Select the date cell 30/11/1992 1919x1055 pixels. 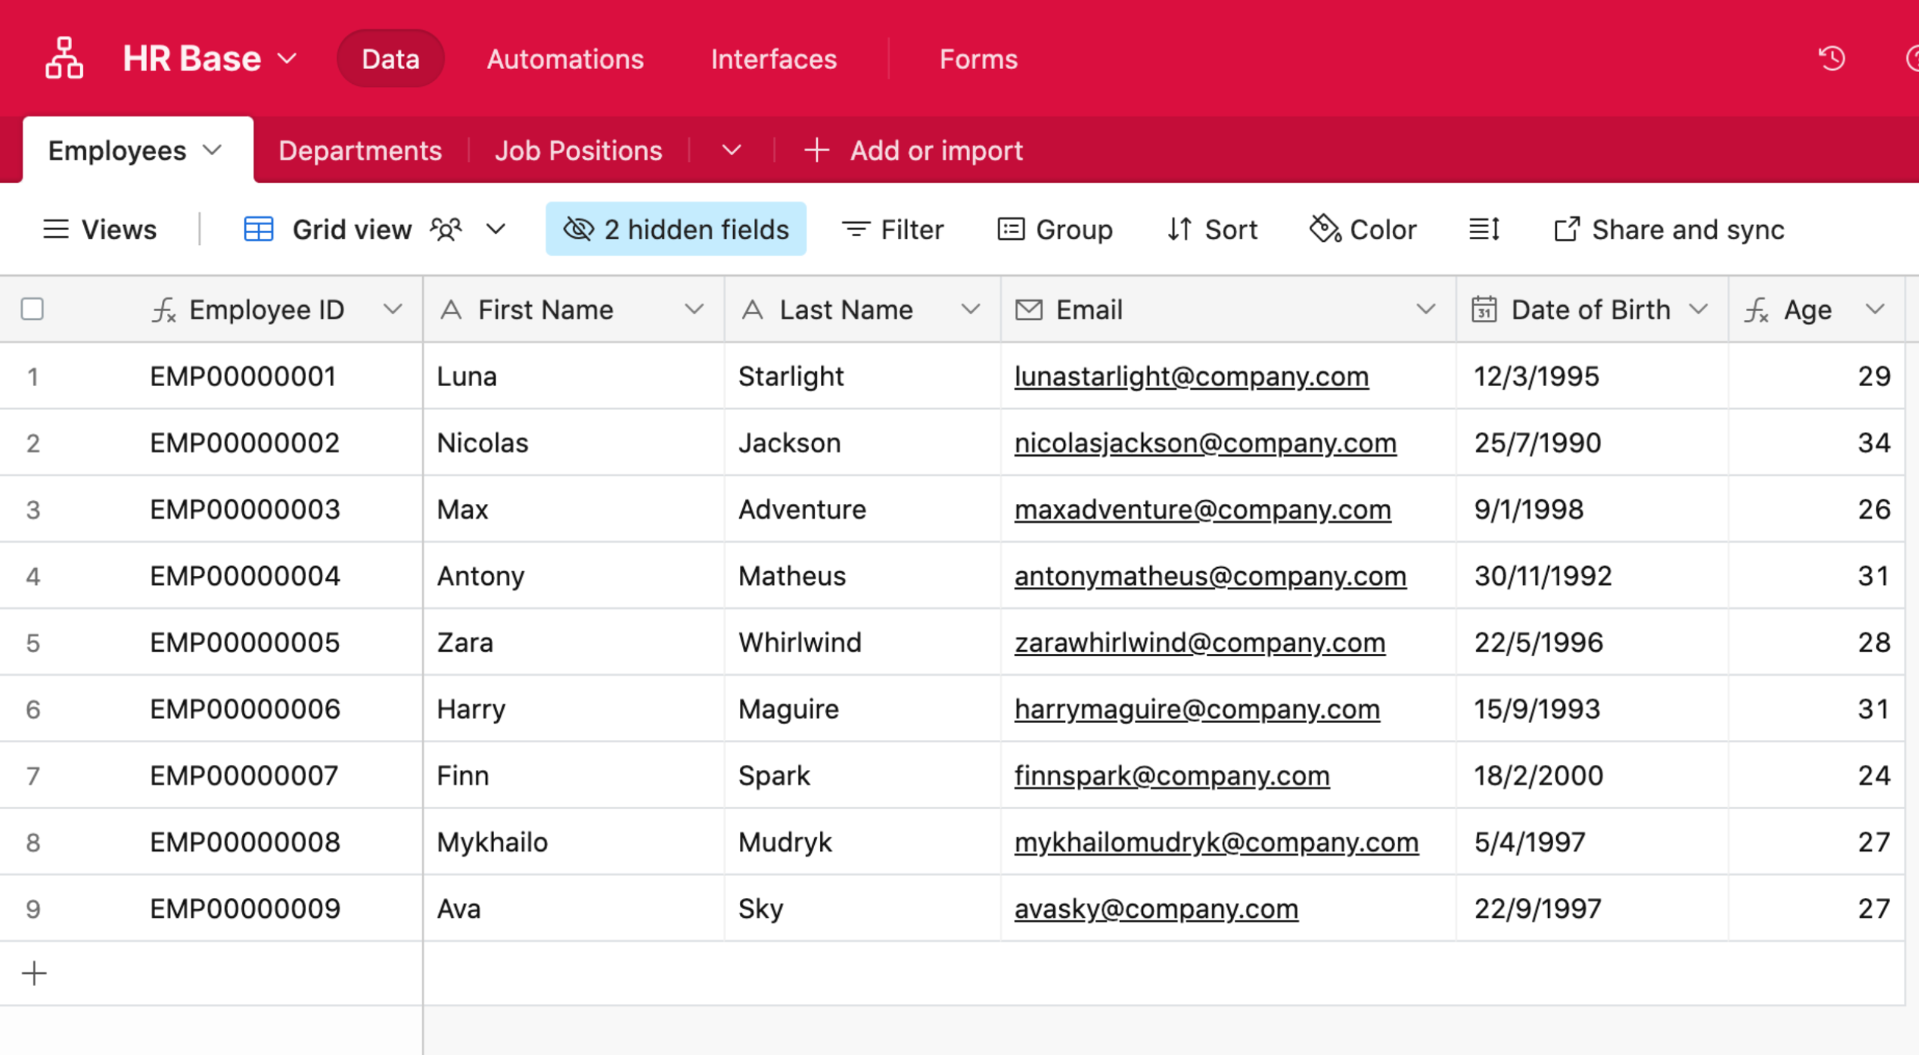click(1593, 576)
